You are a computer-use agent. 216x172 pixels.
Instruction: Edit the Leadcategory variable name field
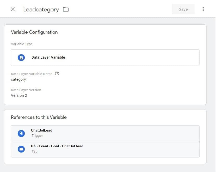41,10
